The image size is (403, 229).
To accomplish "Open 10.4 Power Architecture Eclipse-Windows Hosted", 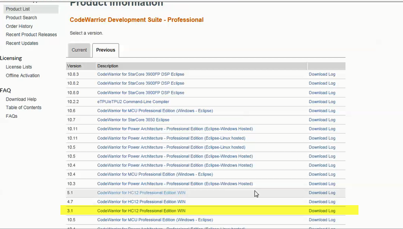I will click(175, 165).
